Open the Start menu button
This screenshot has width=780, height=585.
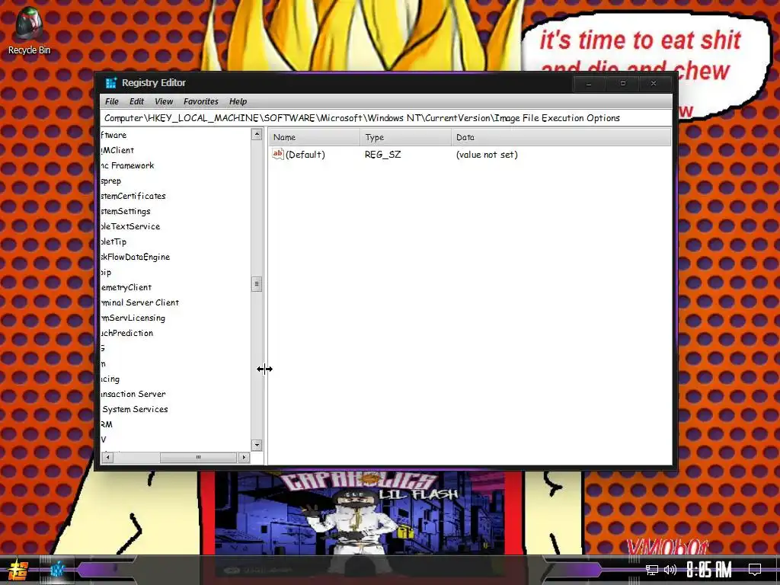point(18,570)
